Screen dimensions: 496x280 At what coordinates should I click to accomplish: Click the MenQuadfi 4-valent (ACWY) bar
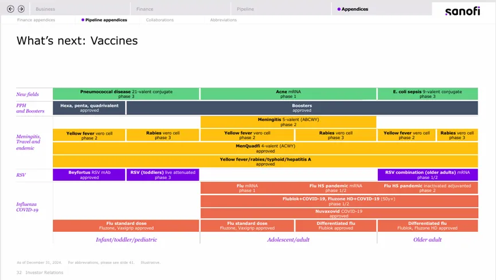point(265,148)
